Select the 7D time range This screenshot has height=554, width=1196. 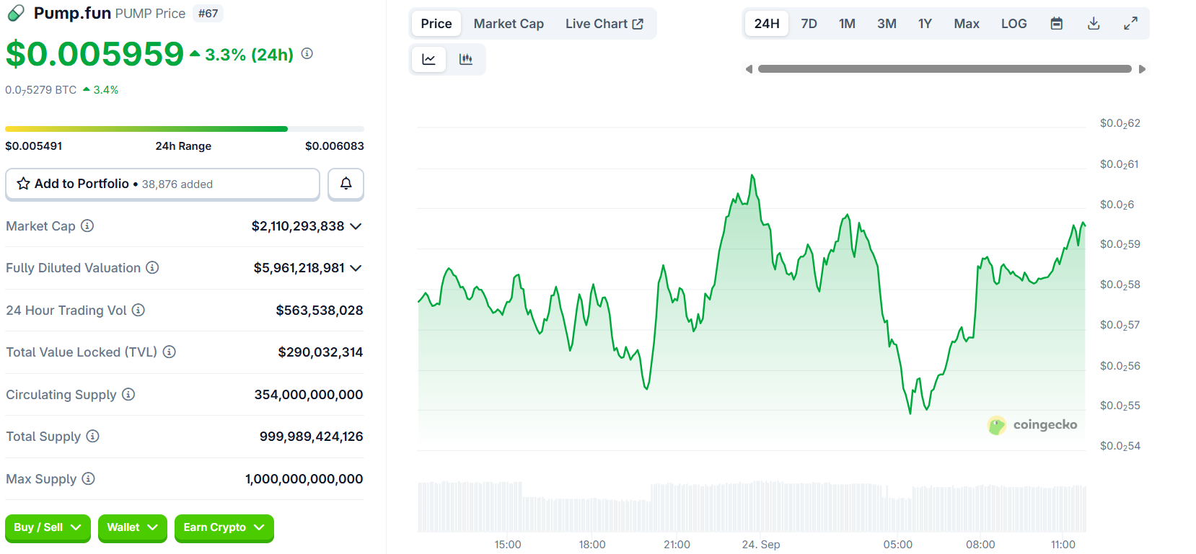pos(809,24)
